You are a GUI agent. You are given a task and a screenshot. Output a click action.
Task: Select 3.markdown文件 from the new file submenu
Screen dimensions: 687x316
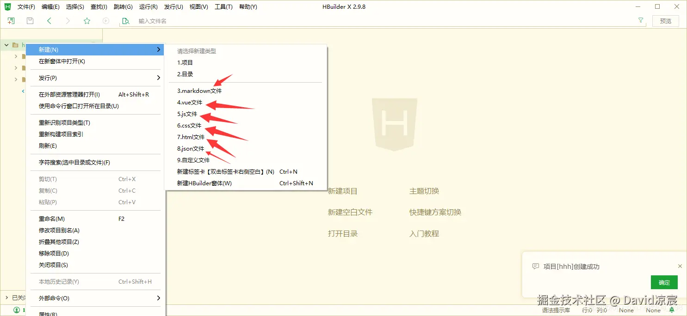[200, 91]
